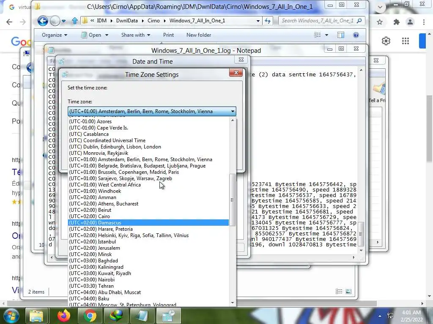
Task: Select Dublin, Edinburgh, Lisbon, London zone
Action: (x=148, y=147)
